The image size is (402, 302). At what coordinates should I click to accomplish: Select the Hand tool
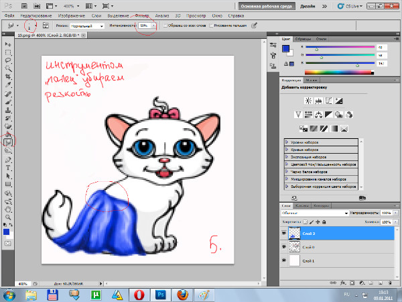[8, 209]
